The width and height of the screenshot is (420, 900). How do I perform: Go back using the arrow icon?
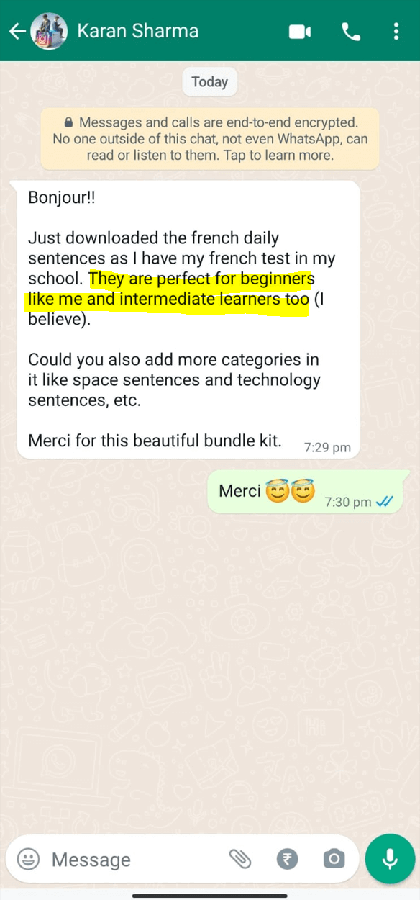point(17,31)
